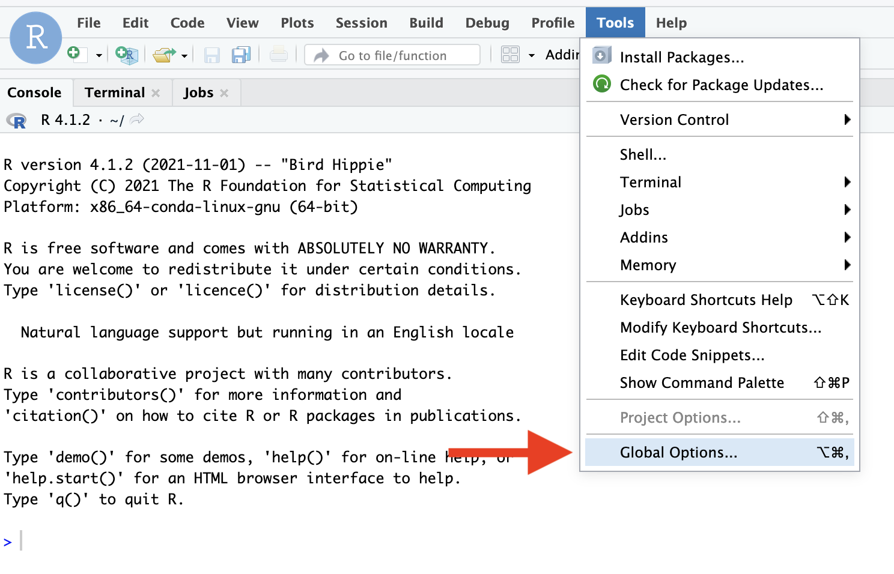Open the Session menu
The height and width of the screenshot is (574, 894).
point(362,23)
